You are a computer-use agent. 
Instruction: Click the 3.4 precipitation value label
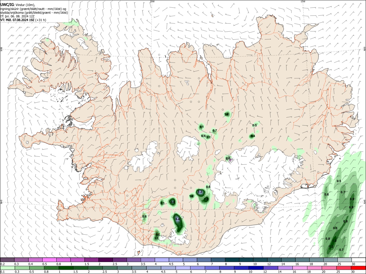[172, 202]
